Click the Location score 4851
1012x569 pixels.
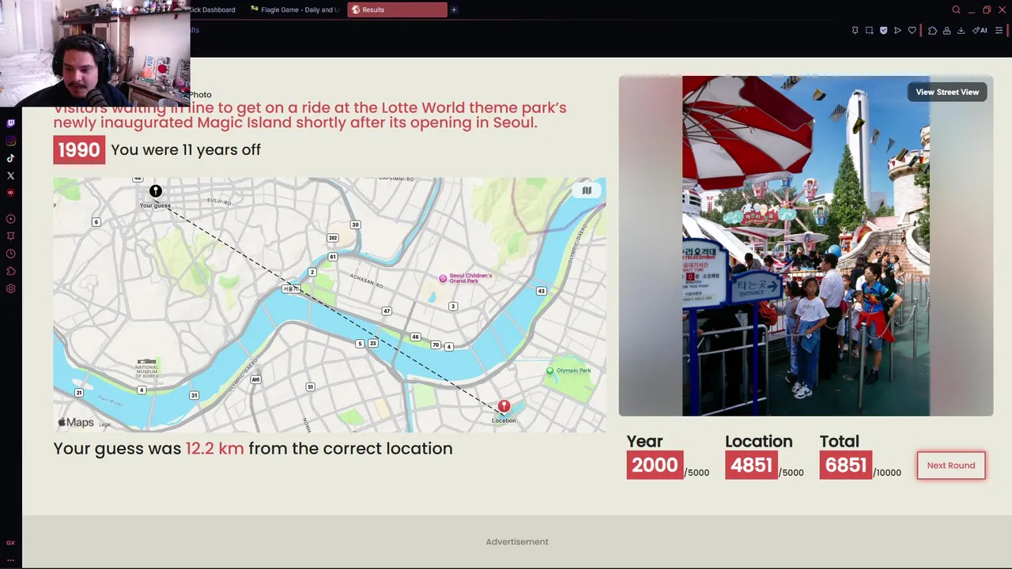click(x=751, y=465)
